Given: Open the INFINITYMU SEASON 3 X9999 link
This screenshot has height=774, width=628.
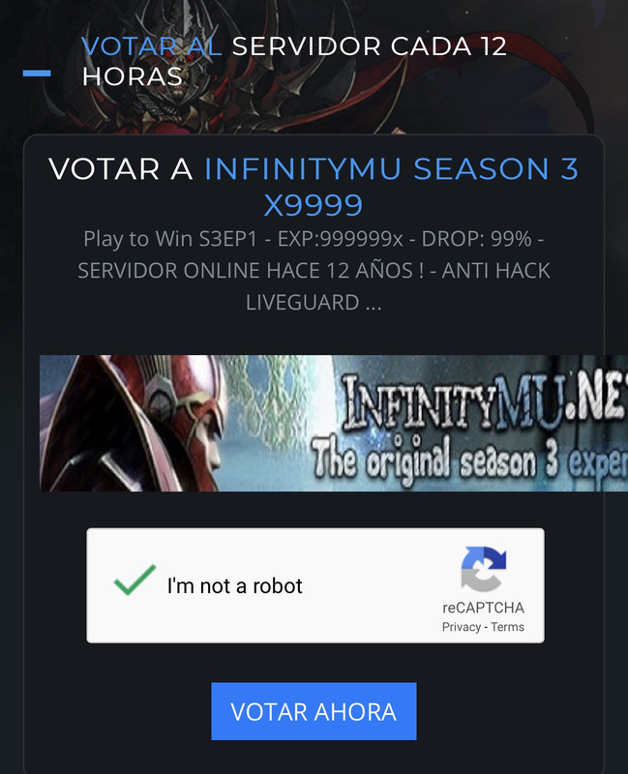Looking at the screenshot, I should [x=391, y=187].
